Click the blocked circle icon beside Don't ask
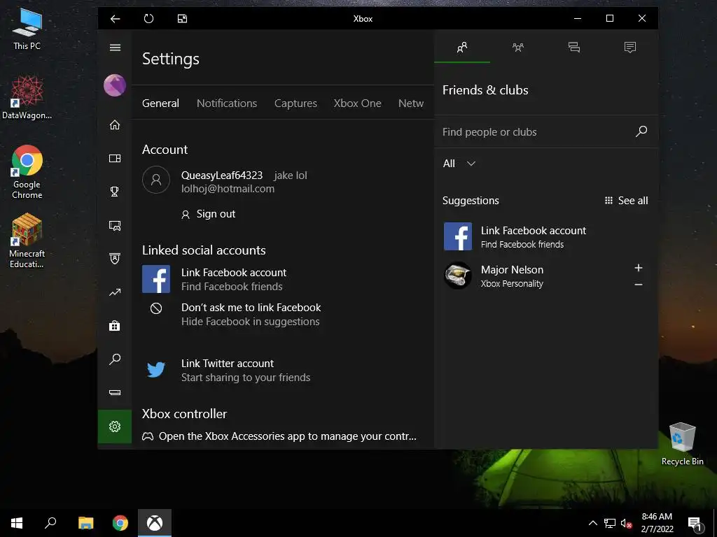The width and height of the screenshot is (717, 537). [156, 308]
